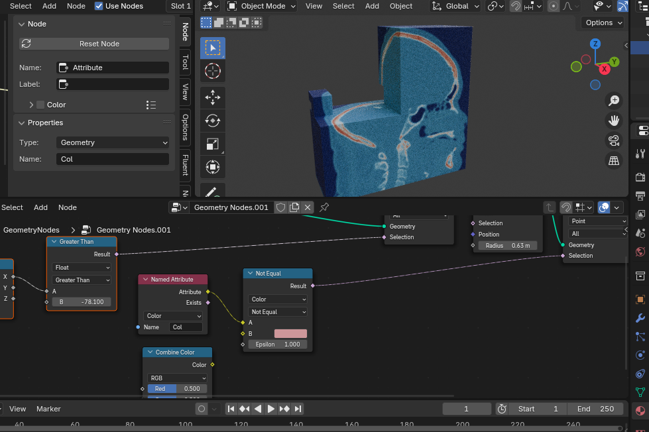This screenshot has height=432, width=649.
Task: Enable the Color checkbox in Node panel
Action: (x=40, y=105)
